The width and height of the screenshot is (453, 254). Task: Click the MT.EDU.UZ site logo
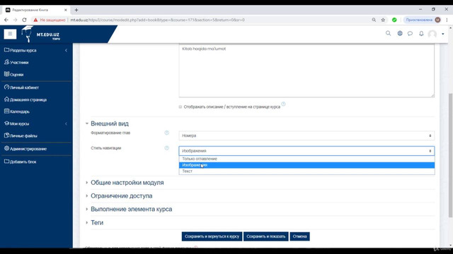[x=41, y=34]
